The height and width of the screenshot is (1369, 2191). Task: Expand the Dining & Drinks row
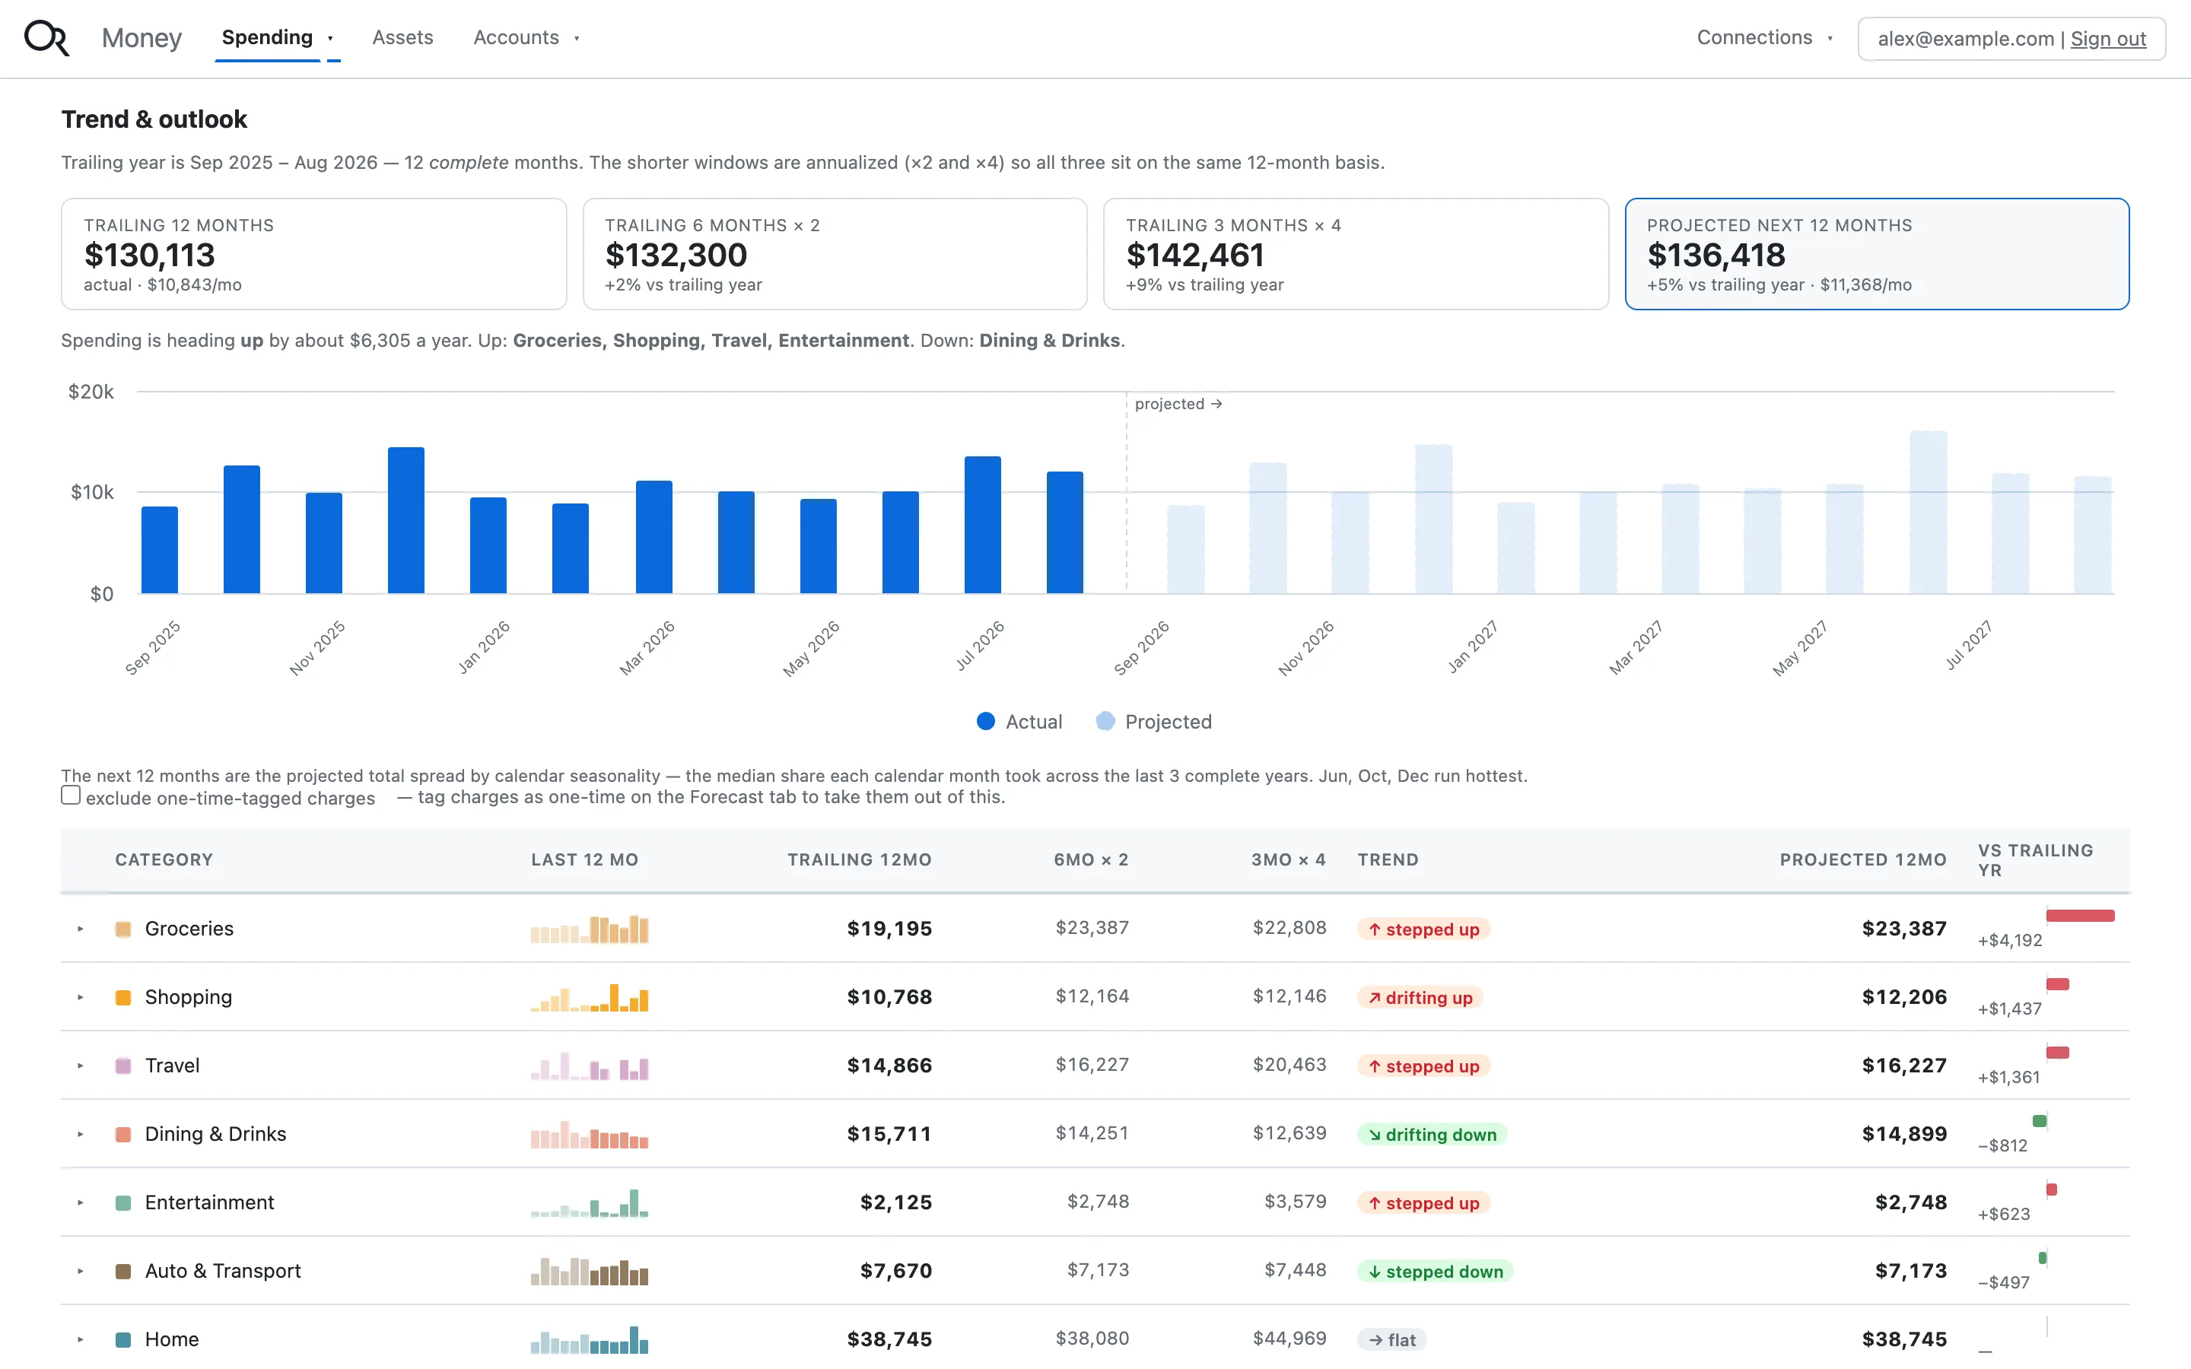(x=81, y=1135)
